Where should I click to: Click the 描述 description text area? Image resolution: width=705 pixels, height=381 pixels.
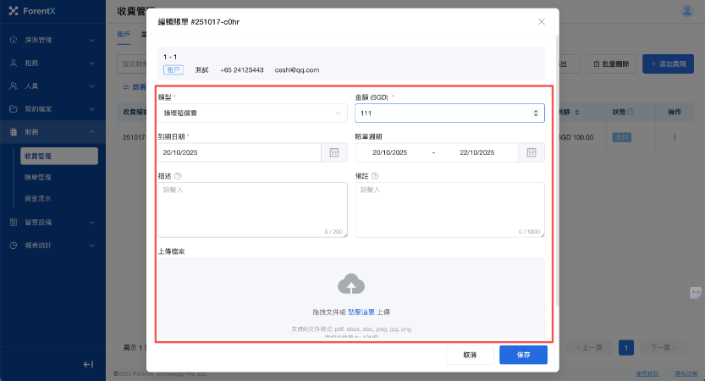coord(252,210)
